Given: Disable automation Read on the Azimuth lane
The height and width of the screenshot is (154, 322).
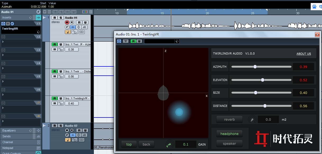Looking at the screenshot, I should point(54,45).
